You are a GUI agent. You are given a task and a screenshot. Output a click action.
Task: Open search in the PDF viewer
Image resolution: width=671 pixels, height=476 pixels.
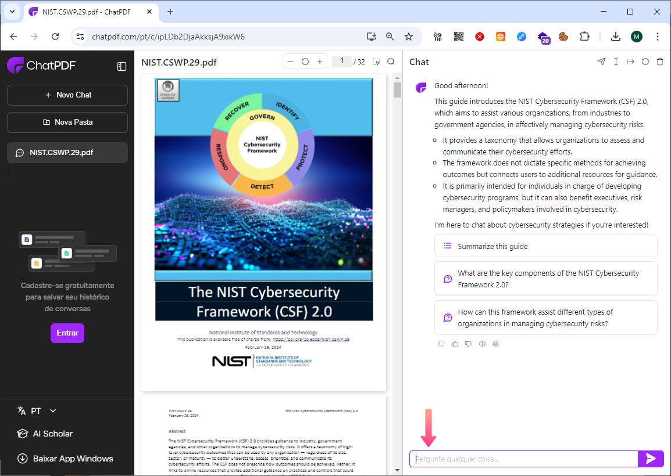[391, 62]
